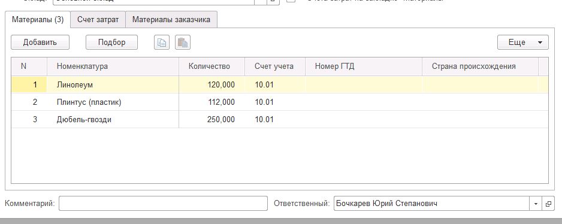
Task: Click the Количество column header
Action: pyautogui.click(x=212, y=66)
